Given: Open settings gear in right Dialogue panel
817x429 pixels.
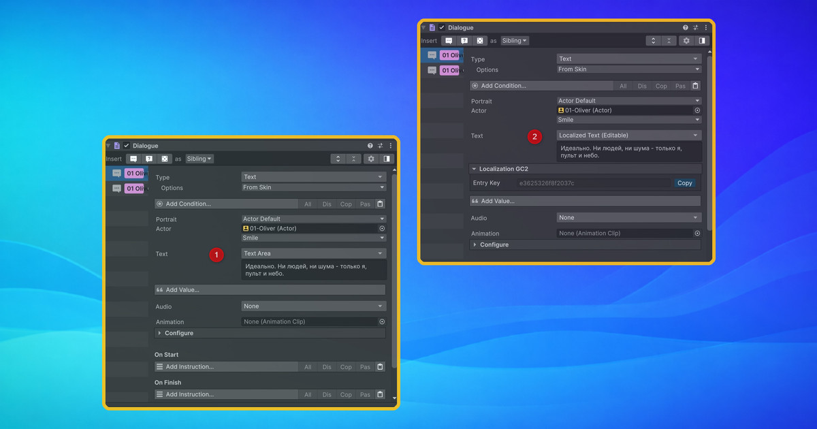Looking at the screenshot, I should click(x=686, y=40).
